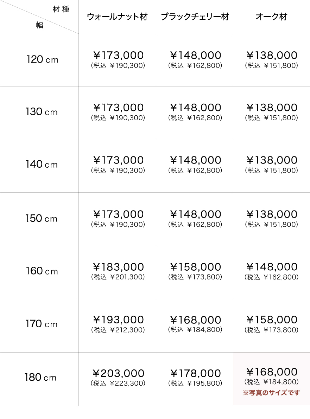The height and width of the screenshot is (419, 310).
Task: Select the 150 cm row label
Action: tap(42, 219)
